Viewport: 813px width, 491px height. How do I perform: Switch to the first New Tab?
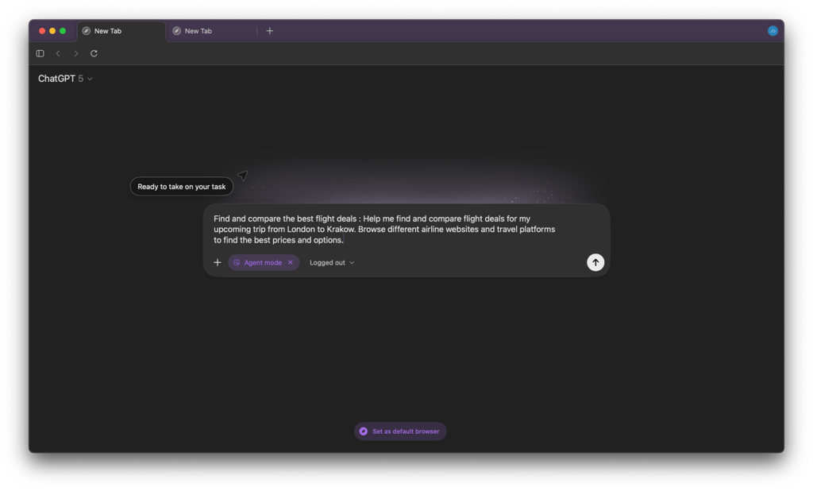(x=121, y=31)
